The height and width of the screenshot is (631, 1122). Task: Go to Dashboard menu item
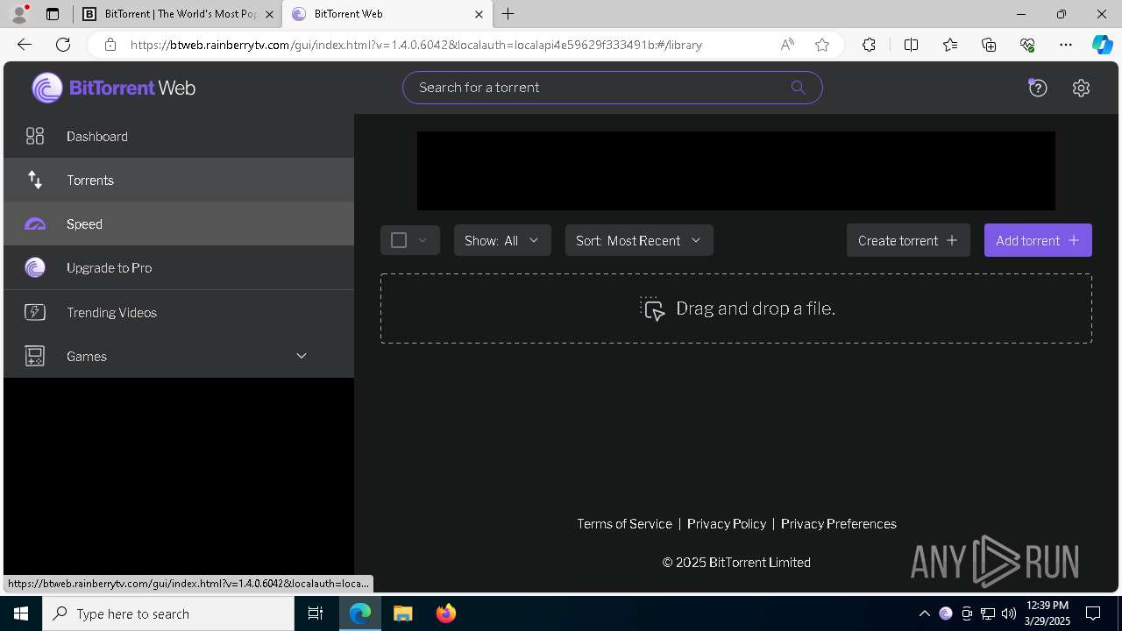coord(179,136)
